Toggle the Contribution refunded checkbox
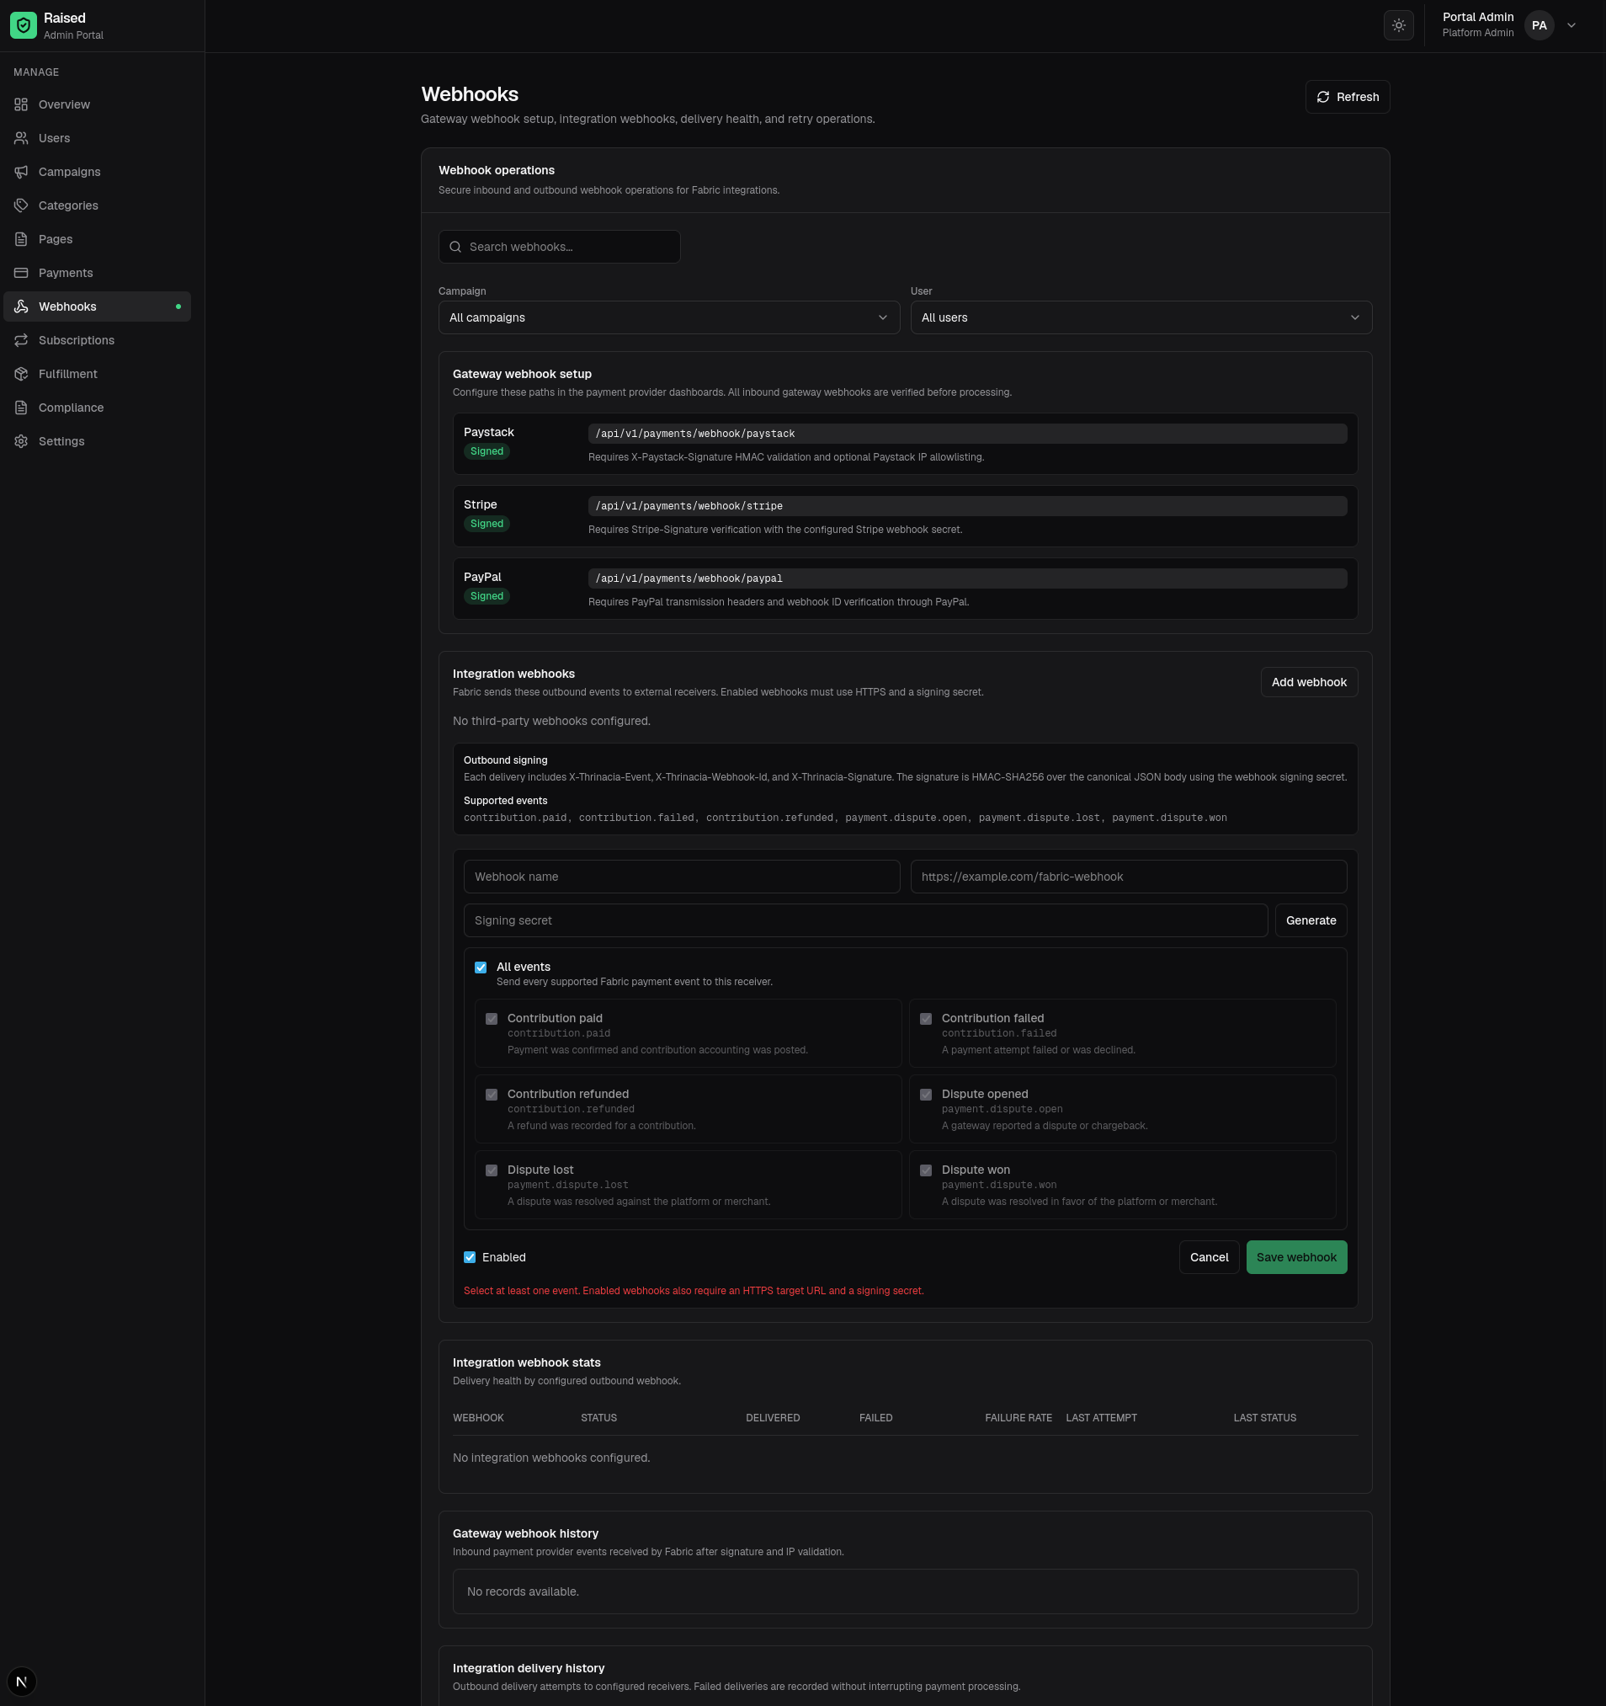Viewport: 1606px width, 1706px height. (492, 1094)
